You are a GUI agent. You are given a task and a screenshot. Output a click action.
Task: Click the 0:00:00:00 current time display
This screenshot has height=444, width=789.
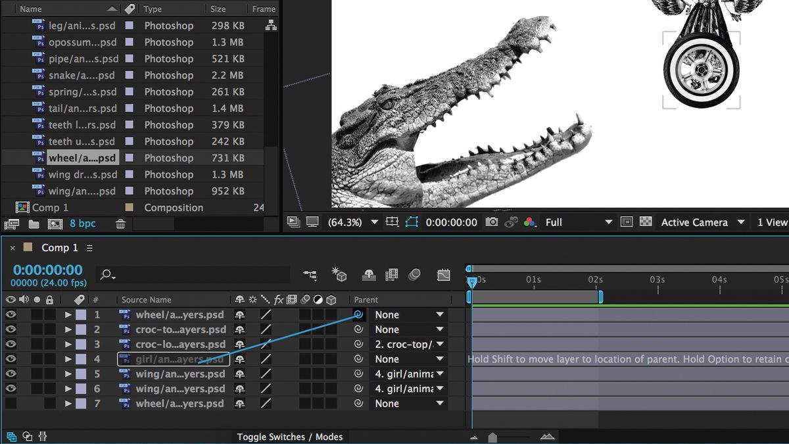click(x=46, y=269)
